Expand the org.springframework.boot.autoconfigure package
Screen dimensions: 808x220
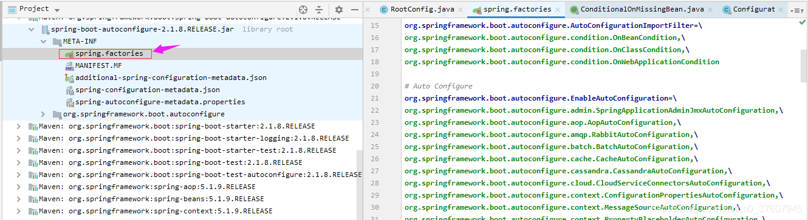coord(43,114)
